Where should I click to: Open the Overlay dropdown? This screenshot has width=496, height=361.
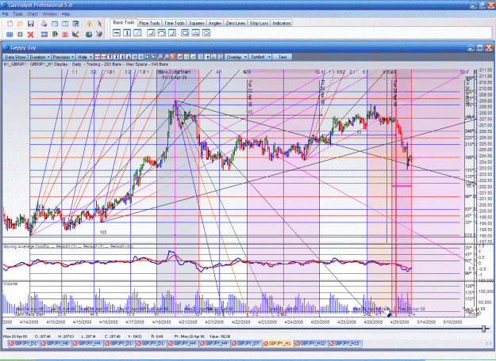pos(236,57)
